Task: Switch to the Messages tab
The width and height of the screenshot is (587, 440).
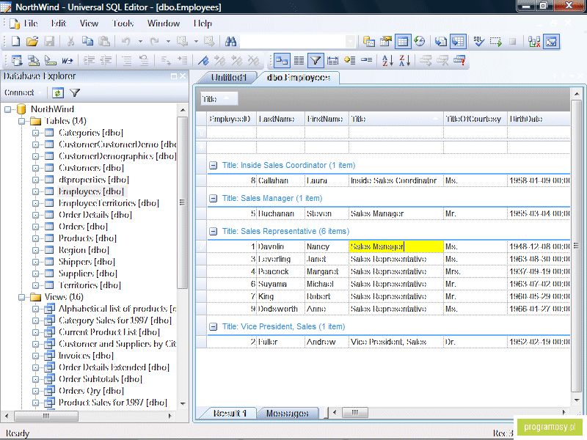Action: pos(287,413)
